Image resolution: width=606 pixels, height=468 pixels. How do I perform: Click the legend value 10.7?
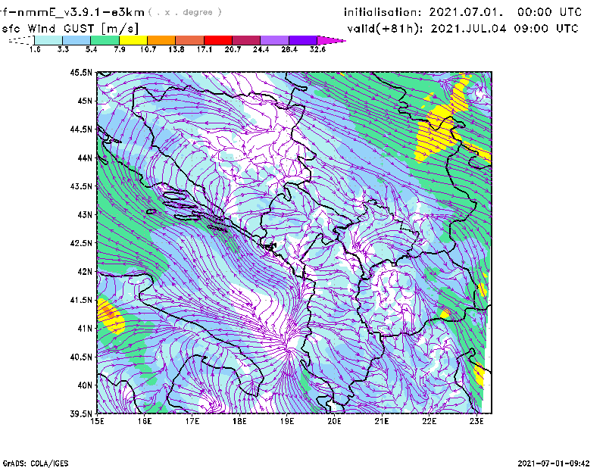[x=148, y=49]
